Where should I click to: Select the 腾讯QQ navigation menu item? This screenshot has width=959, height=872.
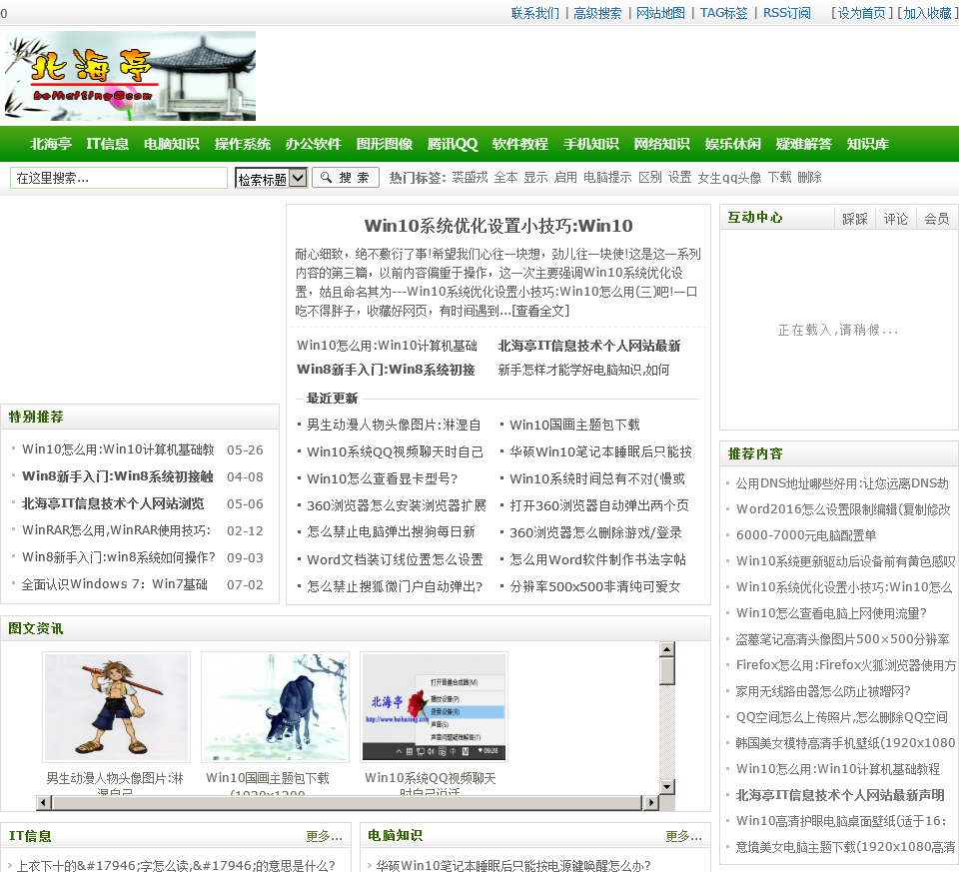pyautogui.click(x=453, y=144)
